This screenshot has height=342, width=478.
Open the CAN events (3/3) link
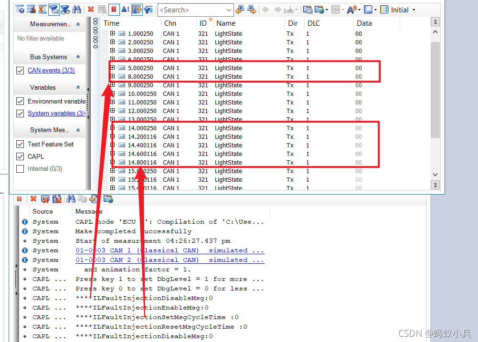click(x=51, y=70)
